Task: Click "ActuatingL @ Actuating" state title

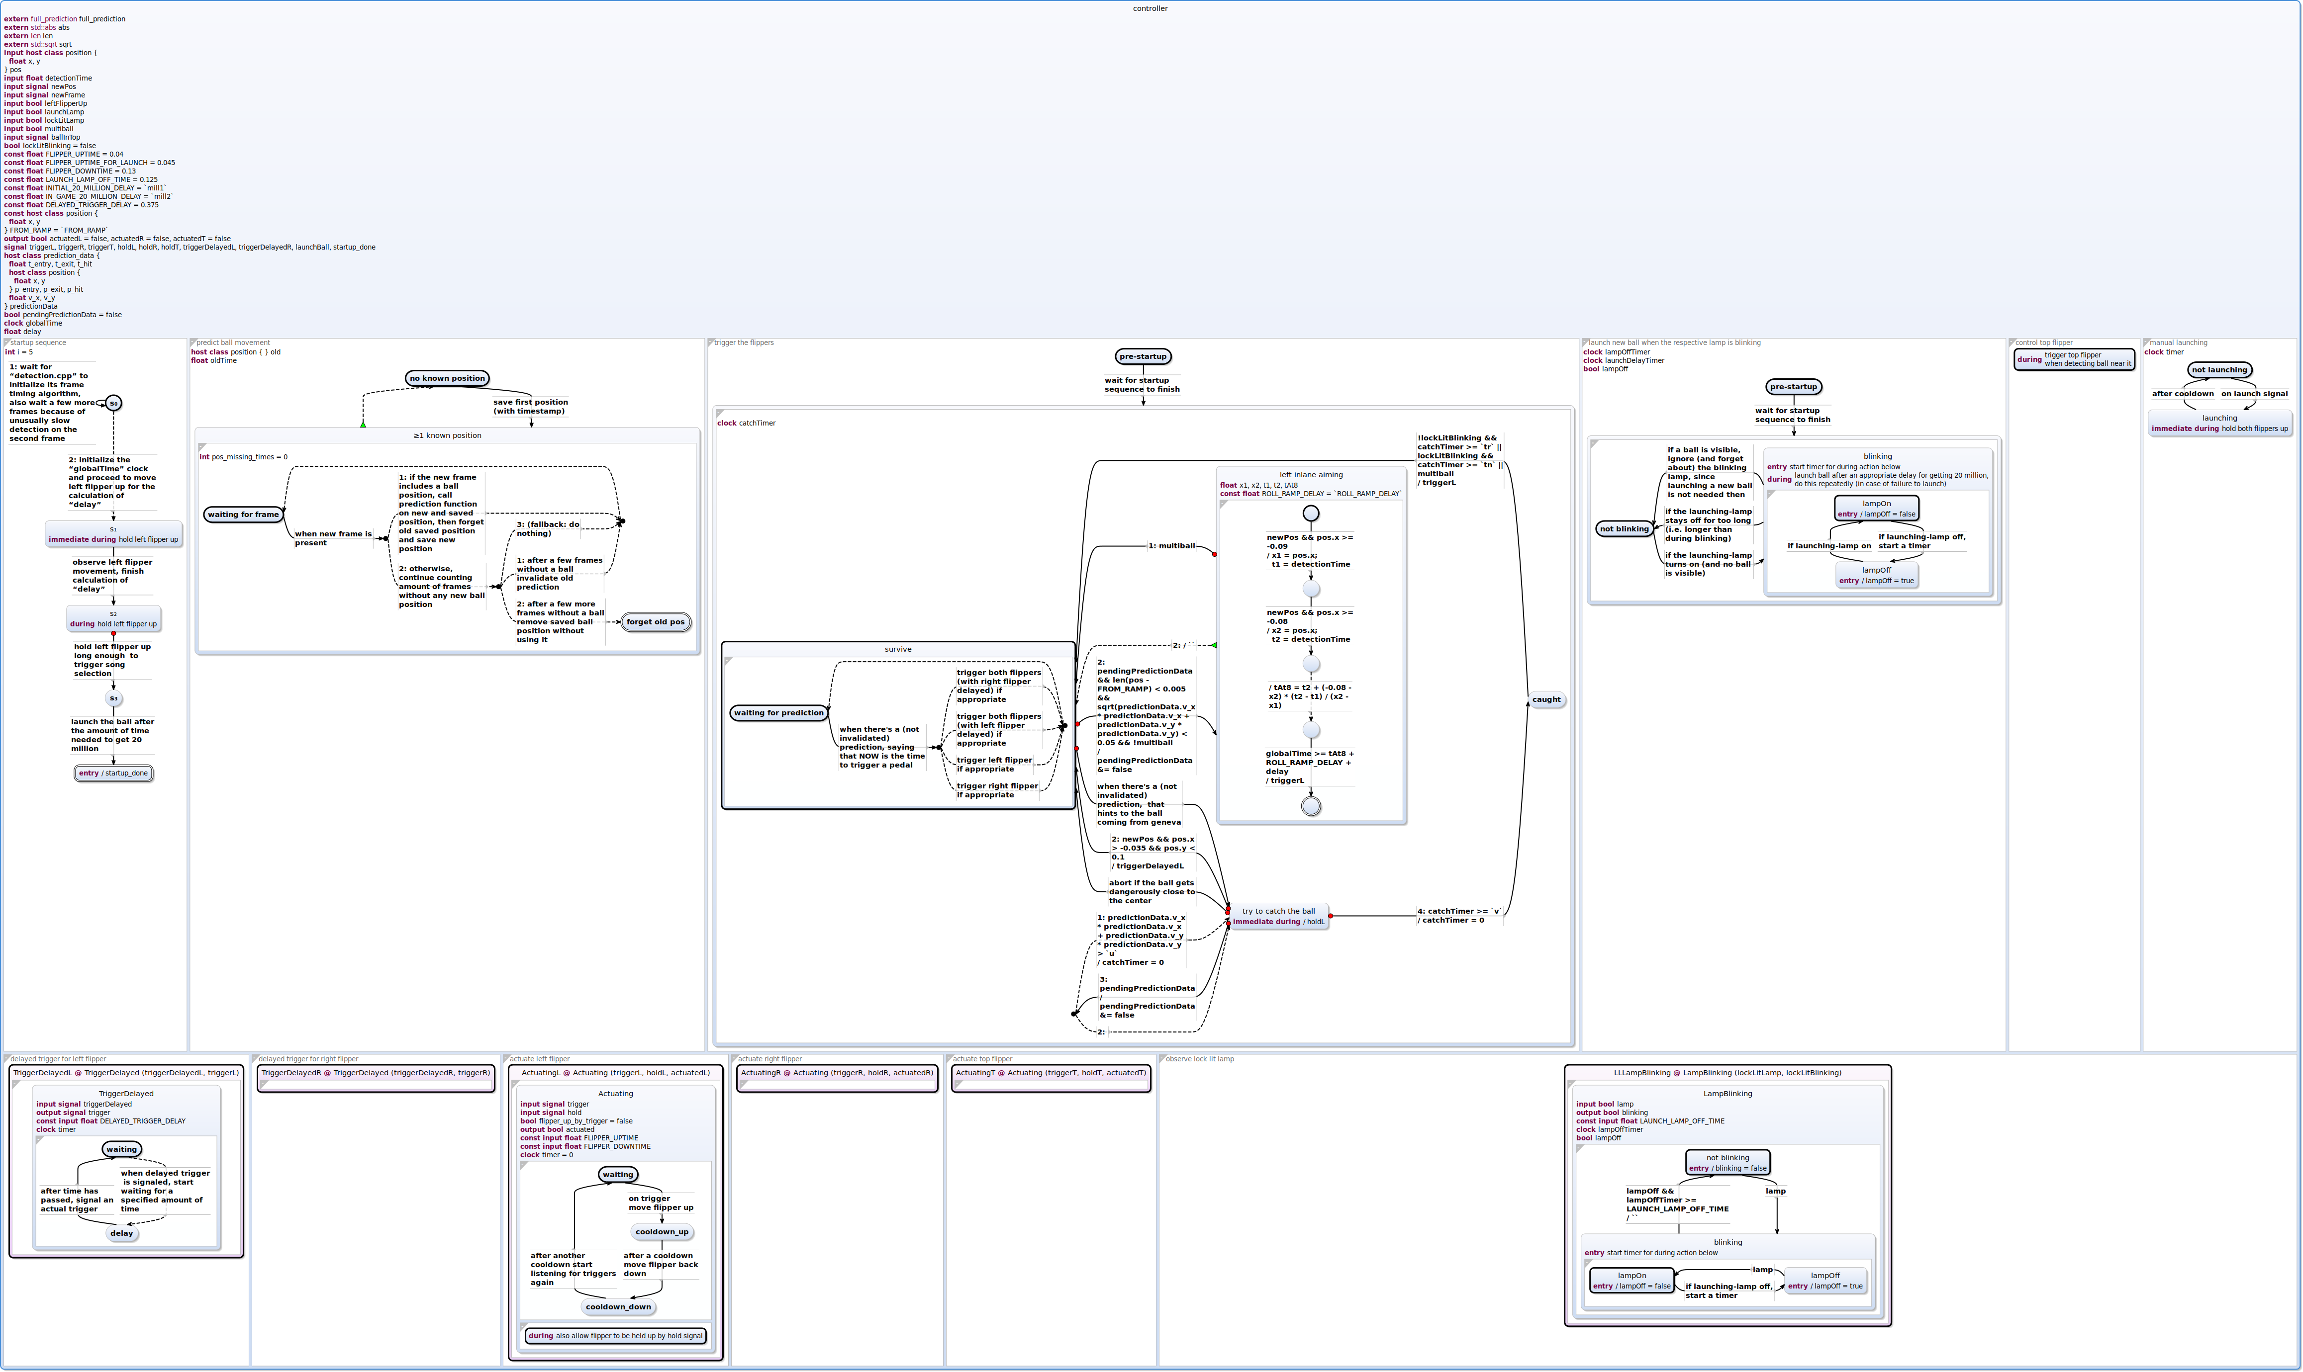Action: tap(616, 1073)
